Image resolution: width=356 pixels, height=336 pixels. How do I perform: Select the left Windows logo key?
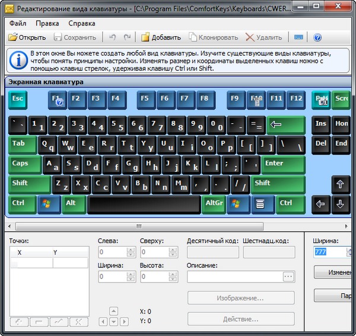(x=49, y=204)
